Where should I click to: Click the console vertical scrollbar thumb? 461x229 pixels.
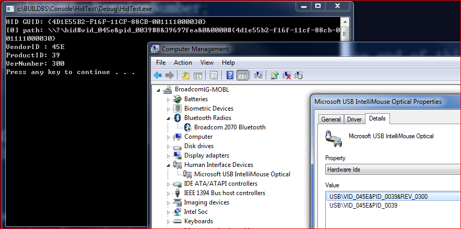pyautogui.click(x=345, y=33)
